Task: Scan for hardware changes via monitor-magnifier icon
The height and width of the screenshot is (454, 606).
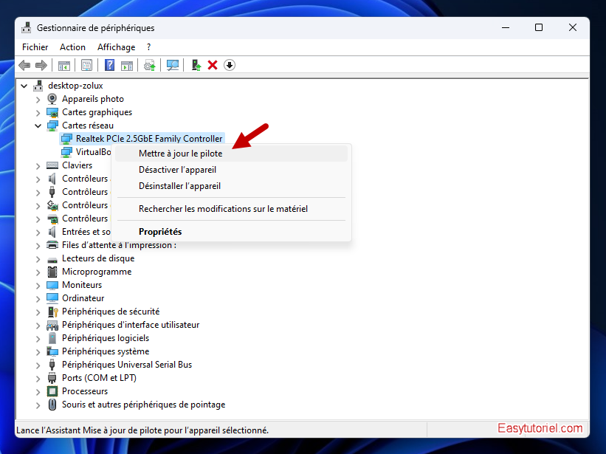Action: tap(173, 65)
